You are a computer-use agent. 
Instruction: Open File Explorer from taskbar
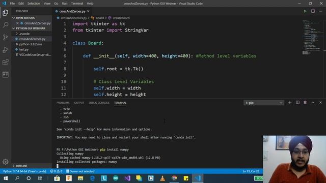(80, 178)
